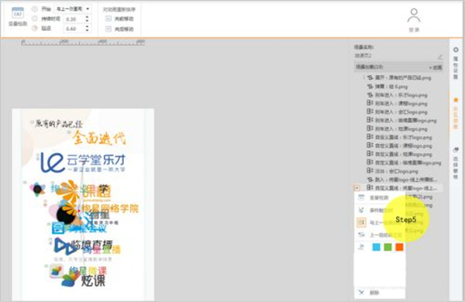Click the 延迟 delay value field
The width and height of the screenshot is (465, 302).
[x=74, y=29]
